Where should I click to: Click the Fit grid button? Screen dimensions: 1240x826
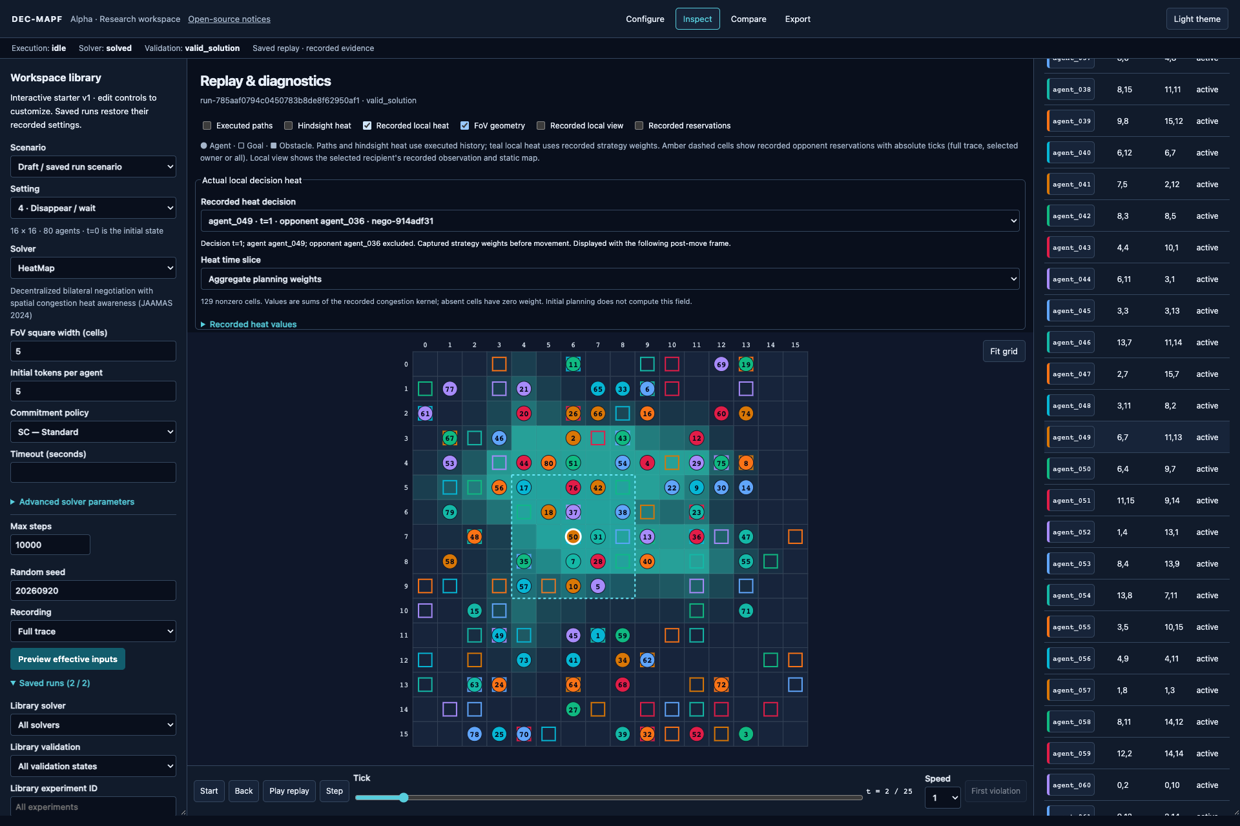click(1004, 351)
